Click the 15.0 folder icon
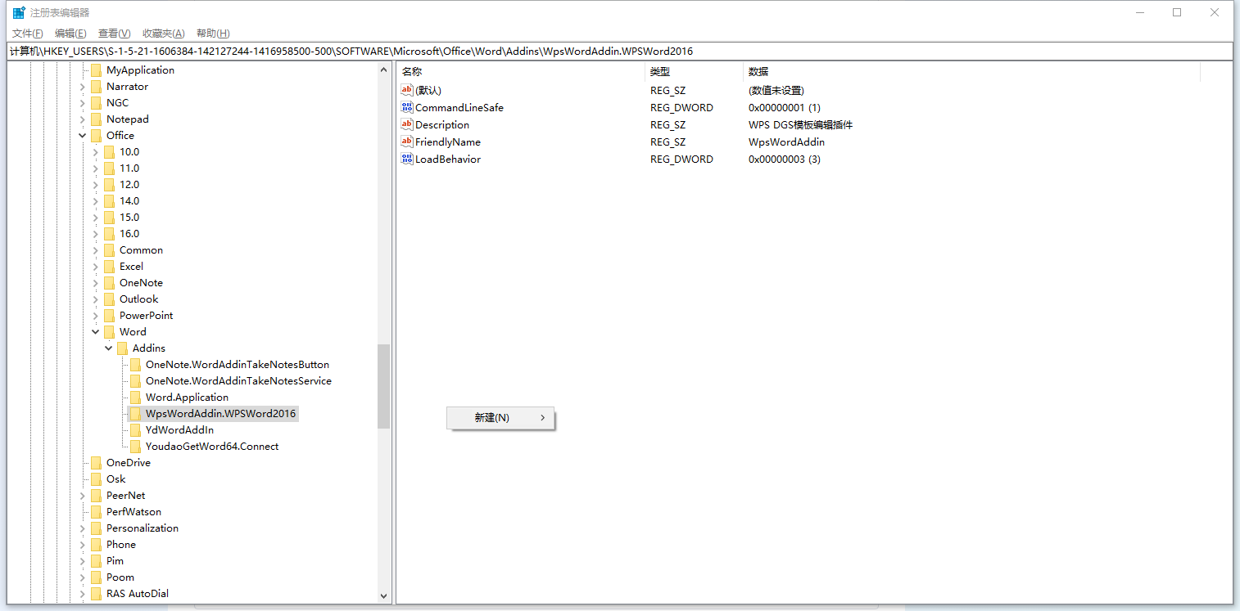 [x=110, y=218]
